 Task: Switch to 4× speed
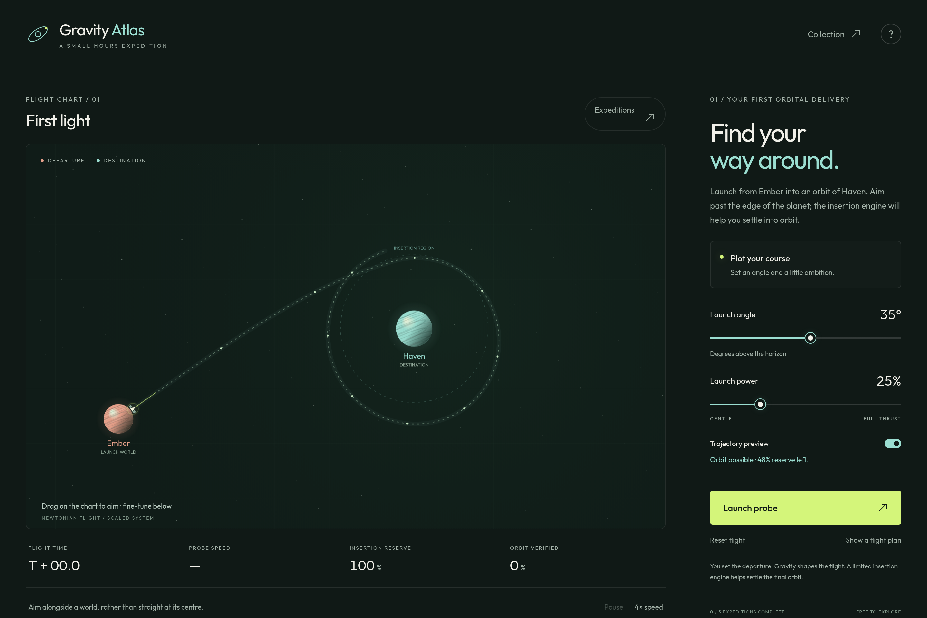[x=648, y=607]
